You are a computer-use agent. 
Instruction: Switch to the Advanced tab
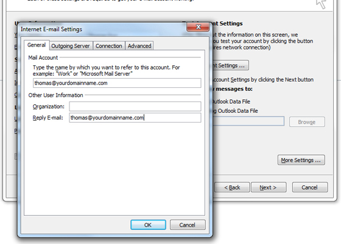(139, 46)
